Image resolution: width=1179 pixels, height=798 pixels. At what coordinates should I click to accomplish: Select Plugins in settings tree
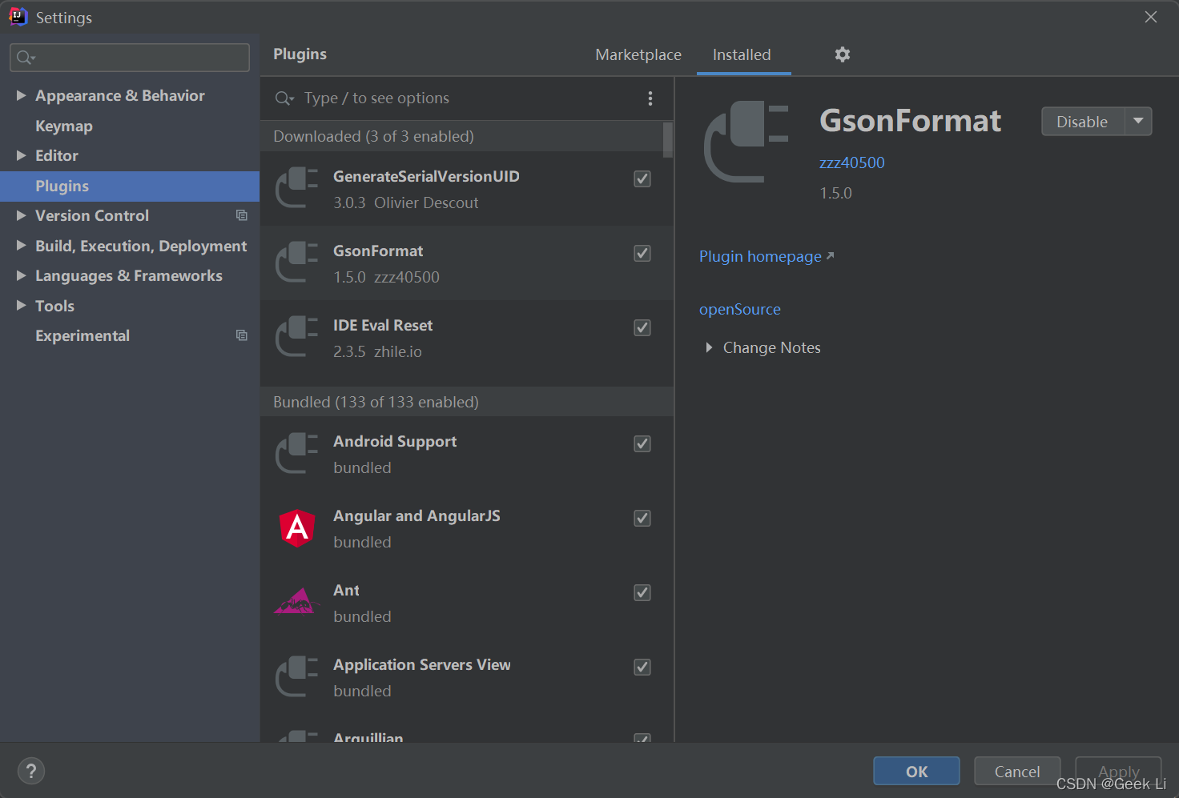click(130, 186)
